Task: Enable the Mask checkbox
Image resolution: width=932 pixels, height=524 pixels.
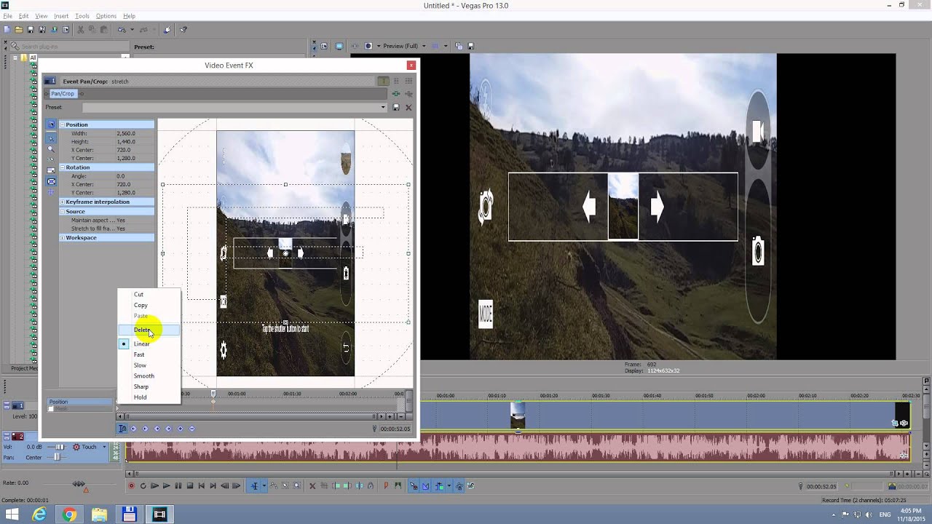Action: point(51,409)
